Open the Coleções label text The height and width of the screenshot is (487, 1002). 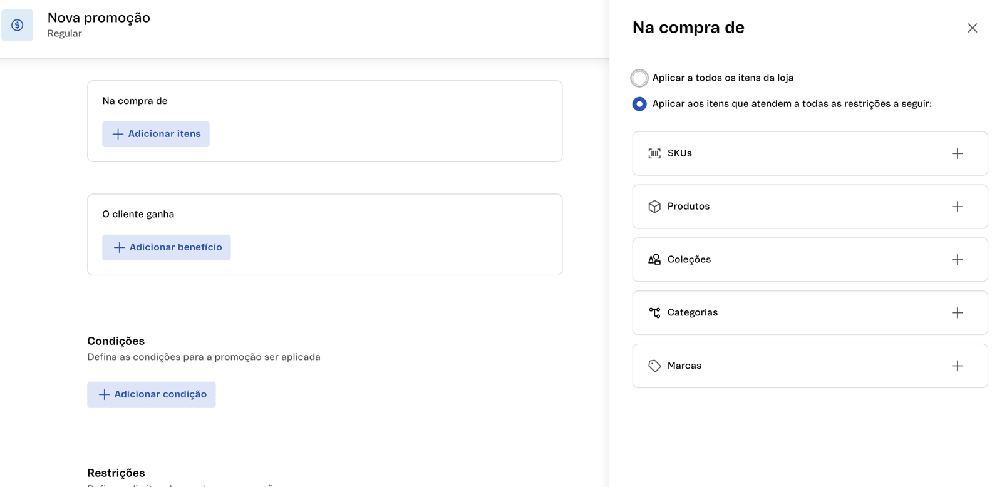pyautogui.click(x=689, y=259)
